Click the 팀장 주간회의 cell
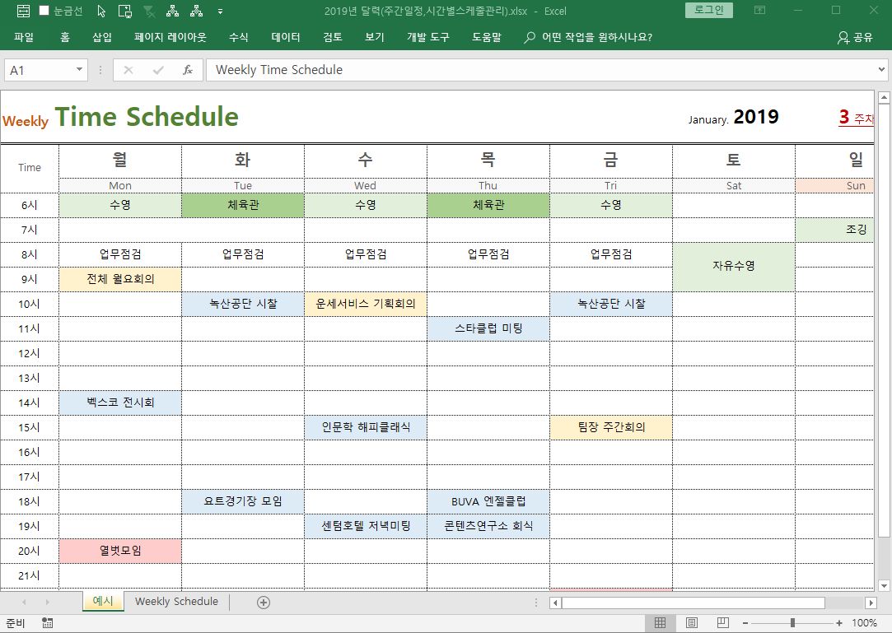Viewport: 892px width, 633px height. 611,427
